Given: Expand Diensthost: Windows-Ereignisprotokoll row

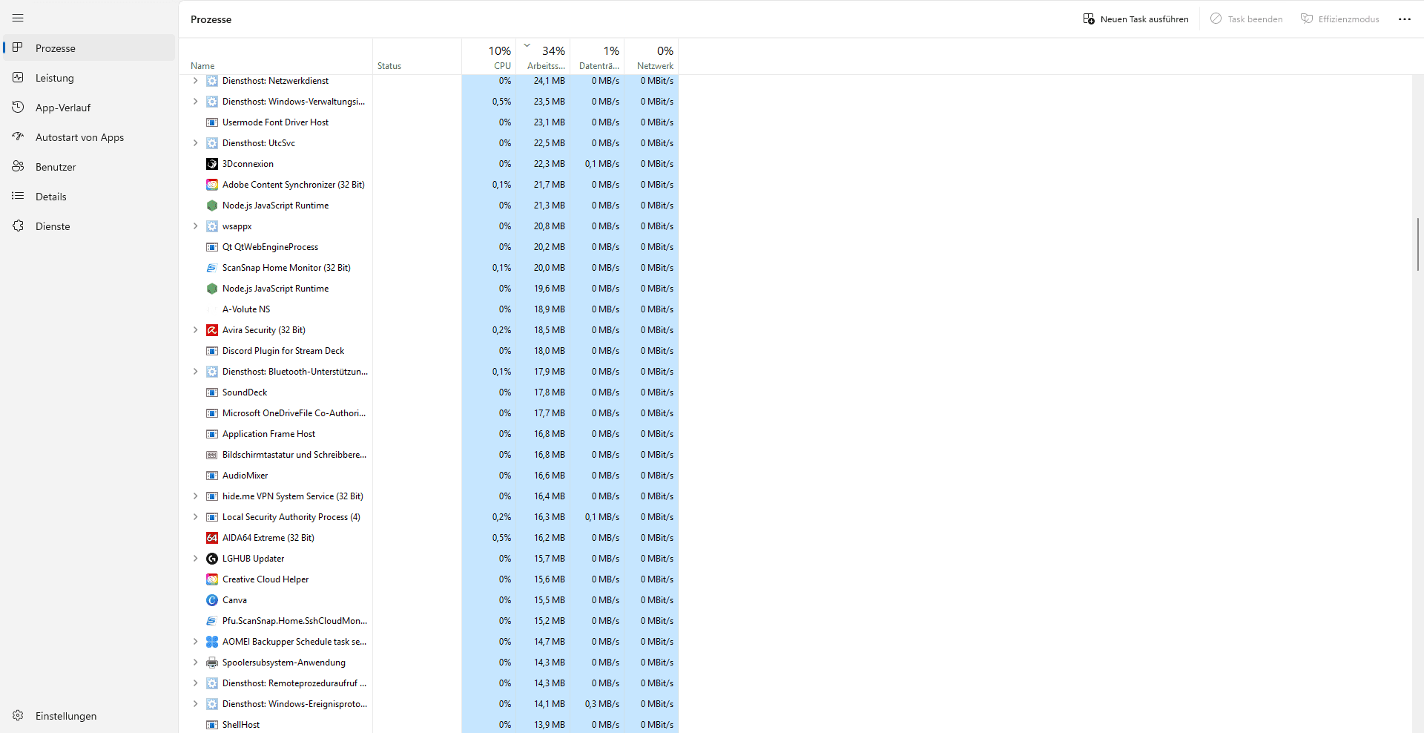Looking at the screenshot, I should (195, 704).
